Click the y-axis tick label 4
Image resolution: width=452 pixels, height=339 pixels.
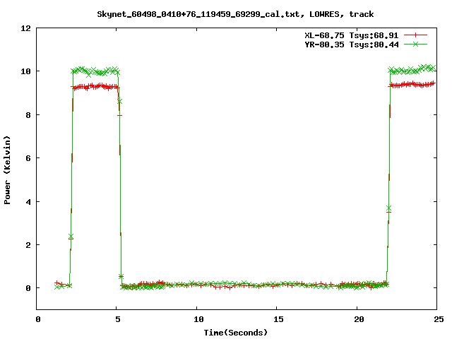pos(28,201)
